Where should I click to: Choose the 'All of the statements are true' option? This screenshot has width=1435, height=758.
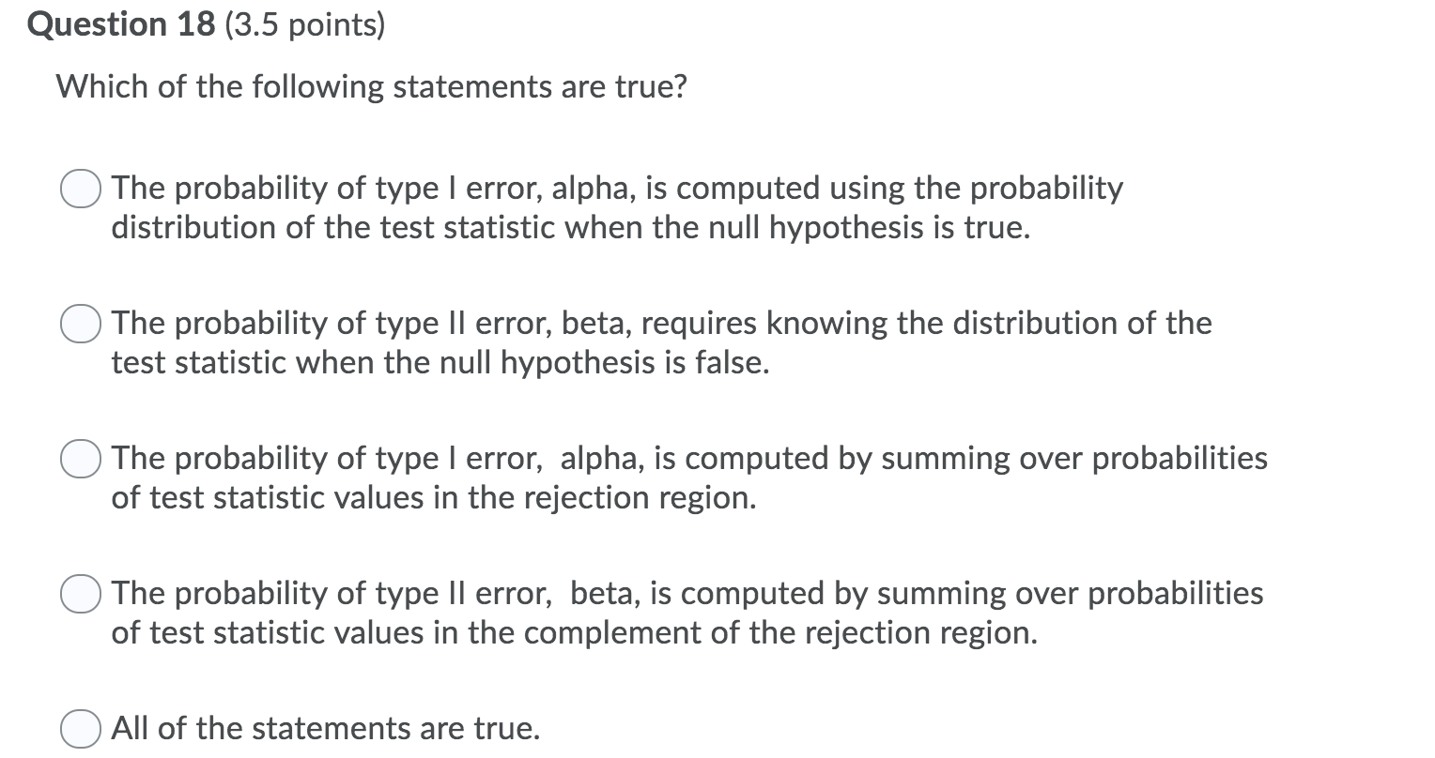point(80,728)
